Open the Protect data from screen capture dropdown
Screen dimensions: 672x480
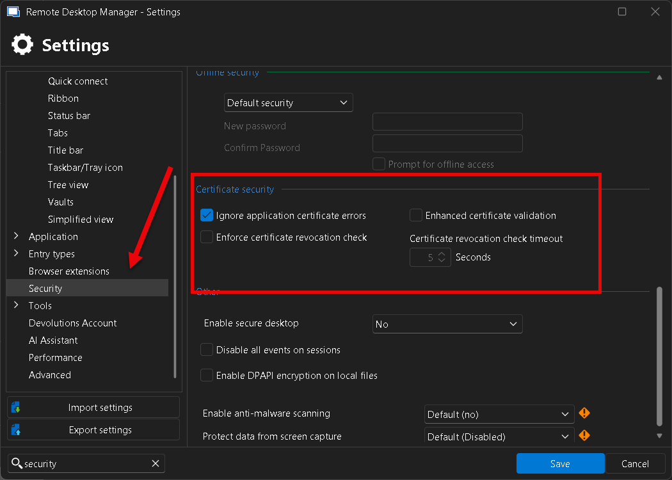coord(499,436)
